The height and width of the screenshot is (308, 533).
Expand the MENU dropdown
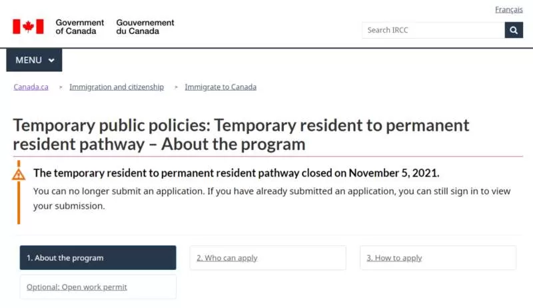[x=35, y=60]
